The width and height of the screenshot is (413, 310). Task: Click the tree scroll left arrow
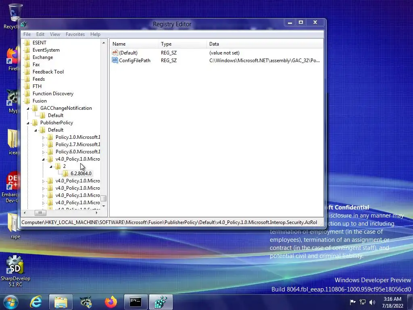(25, 213)
